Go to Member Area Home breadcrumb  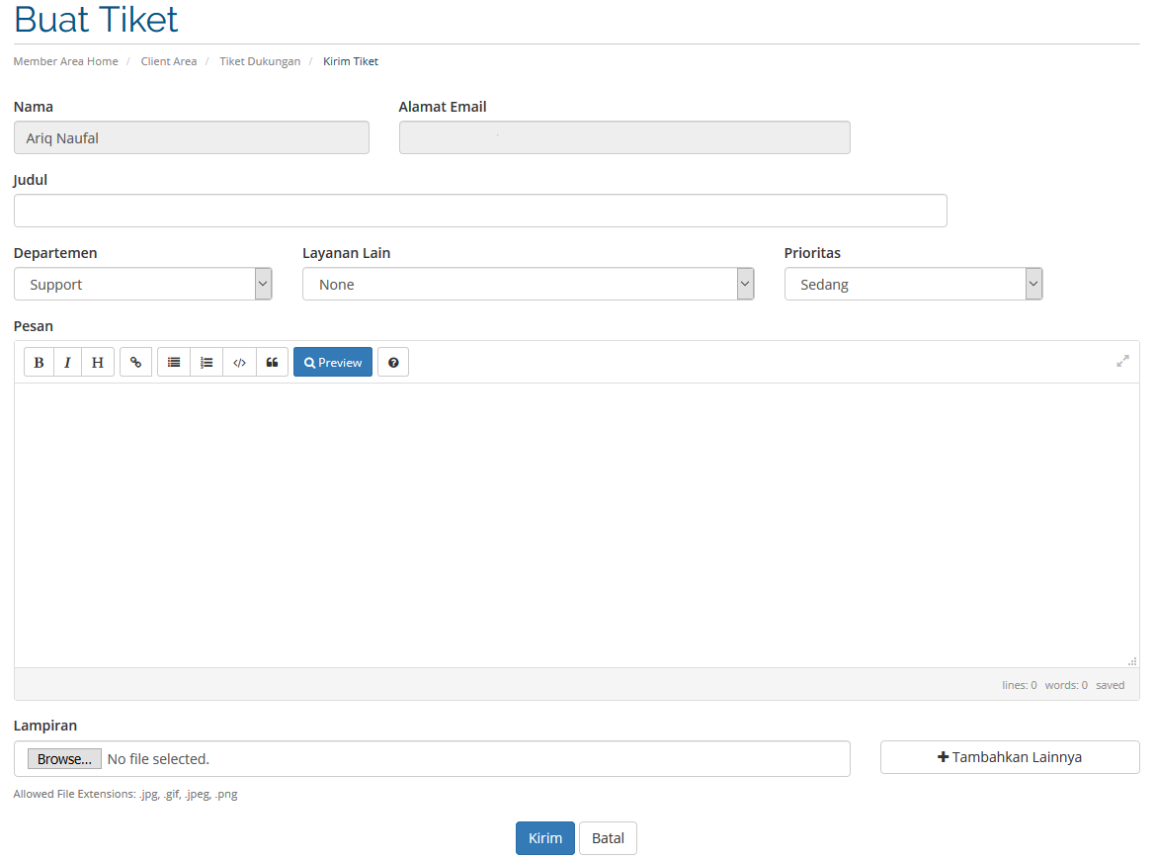(x=65, y=61)
